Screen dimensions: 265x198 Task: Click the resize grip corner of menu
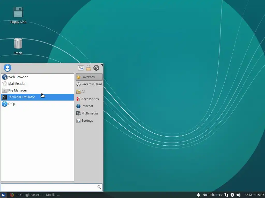coord(101,65)
